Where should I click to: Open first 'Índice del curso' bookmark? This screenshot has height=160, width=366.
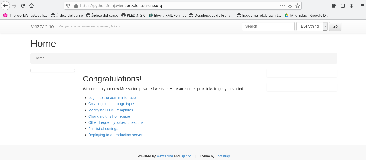(x=67, y=15)
